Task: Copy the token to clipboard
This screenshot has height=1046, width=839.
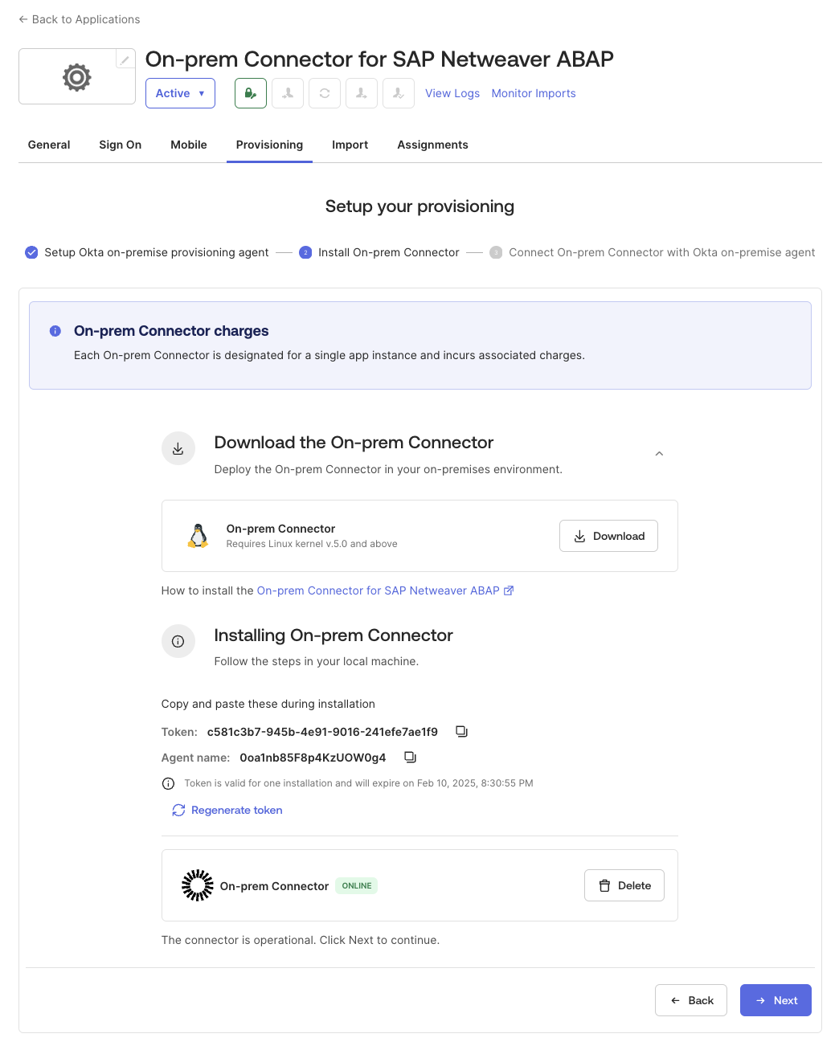Action: pos(461,732)
